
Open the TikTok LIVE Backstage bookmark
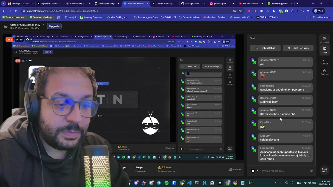268,17
